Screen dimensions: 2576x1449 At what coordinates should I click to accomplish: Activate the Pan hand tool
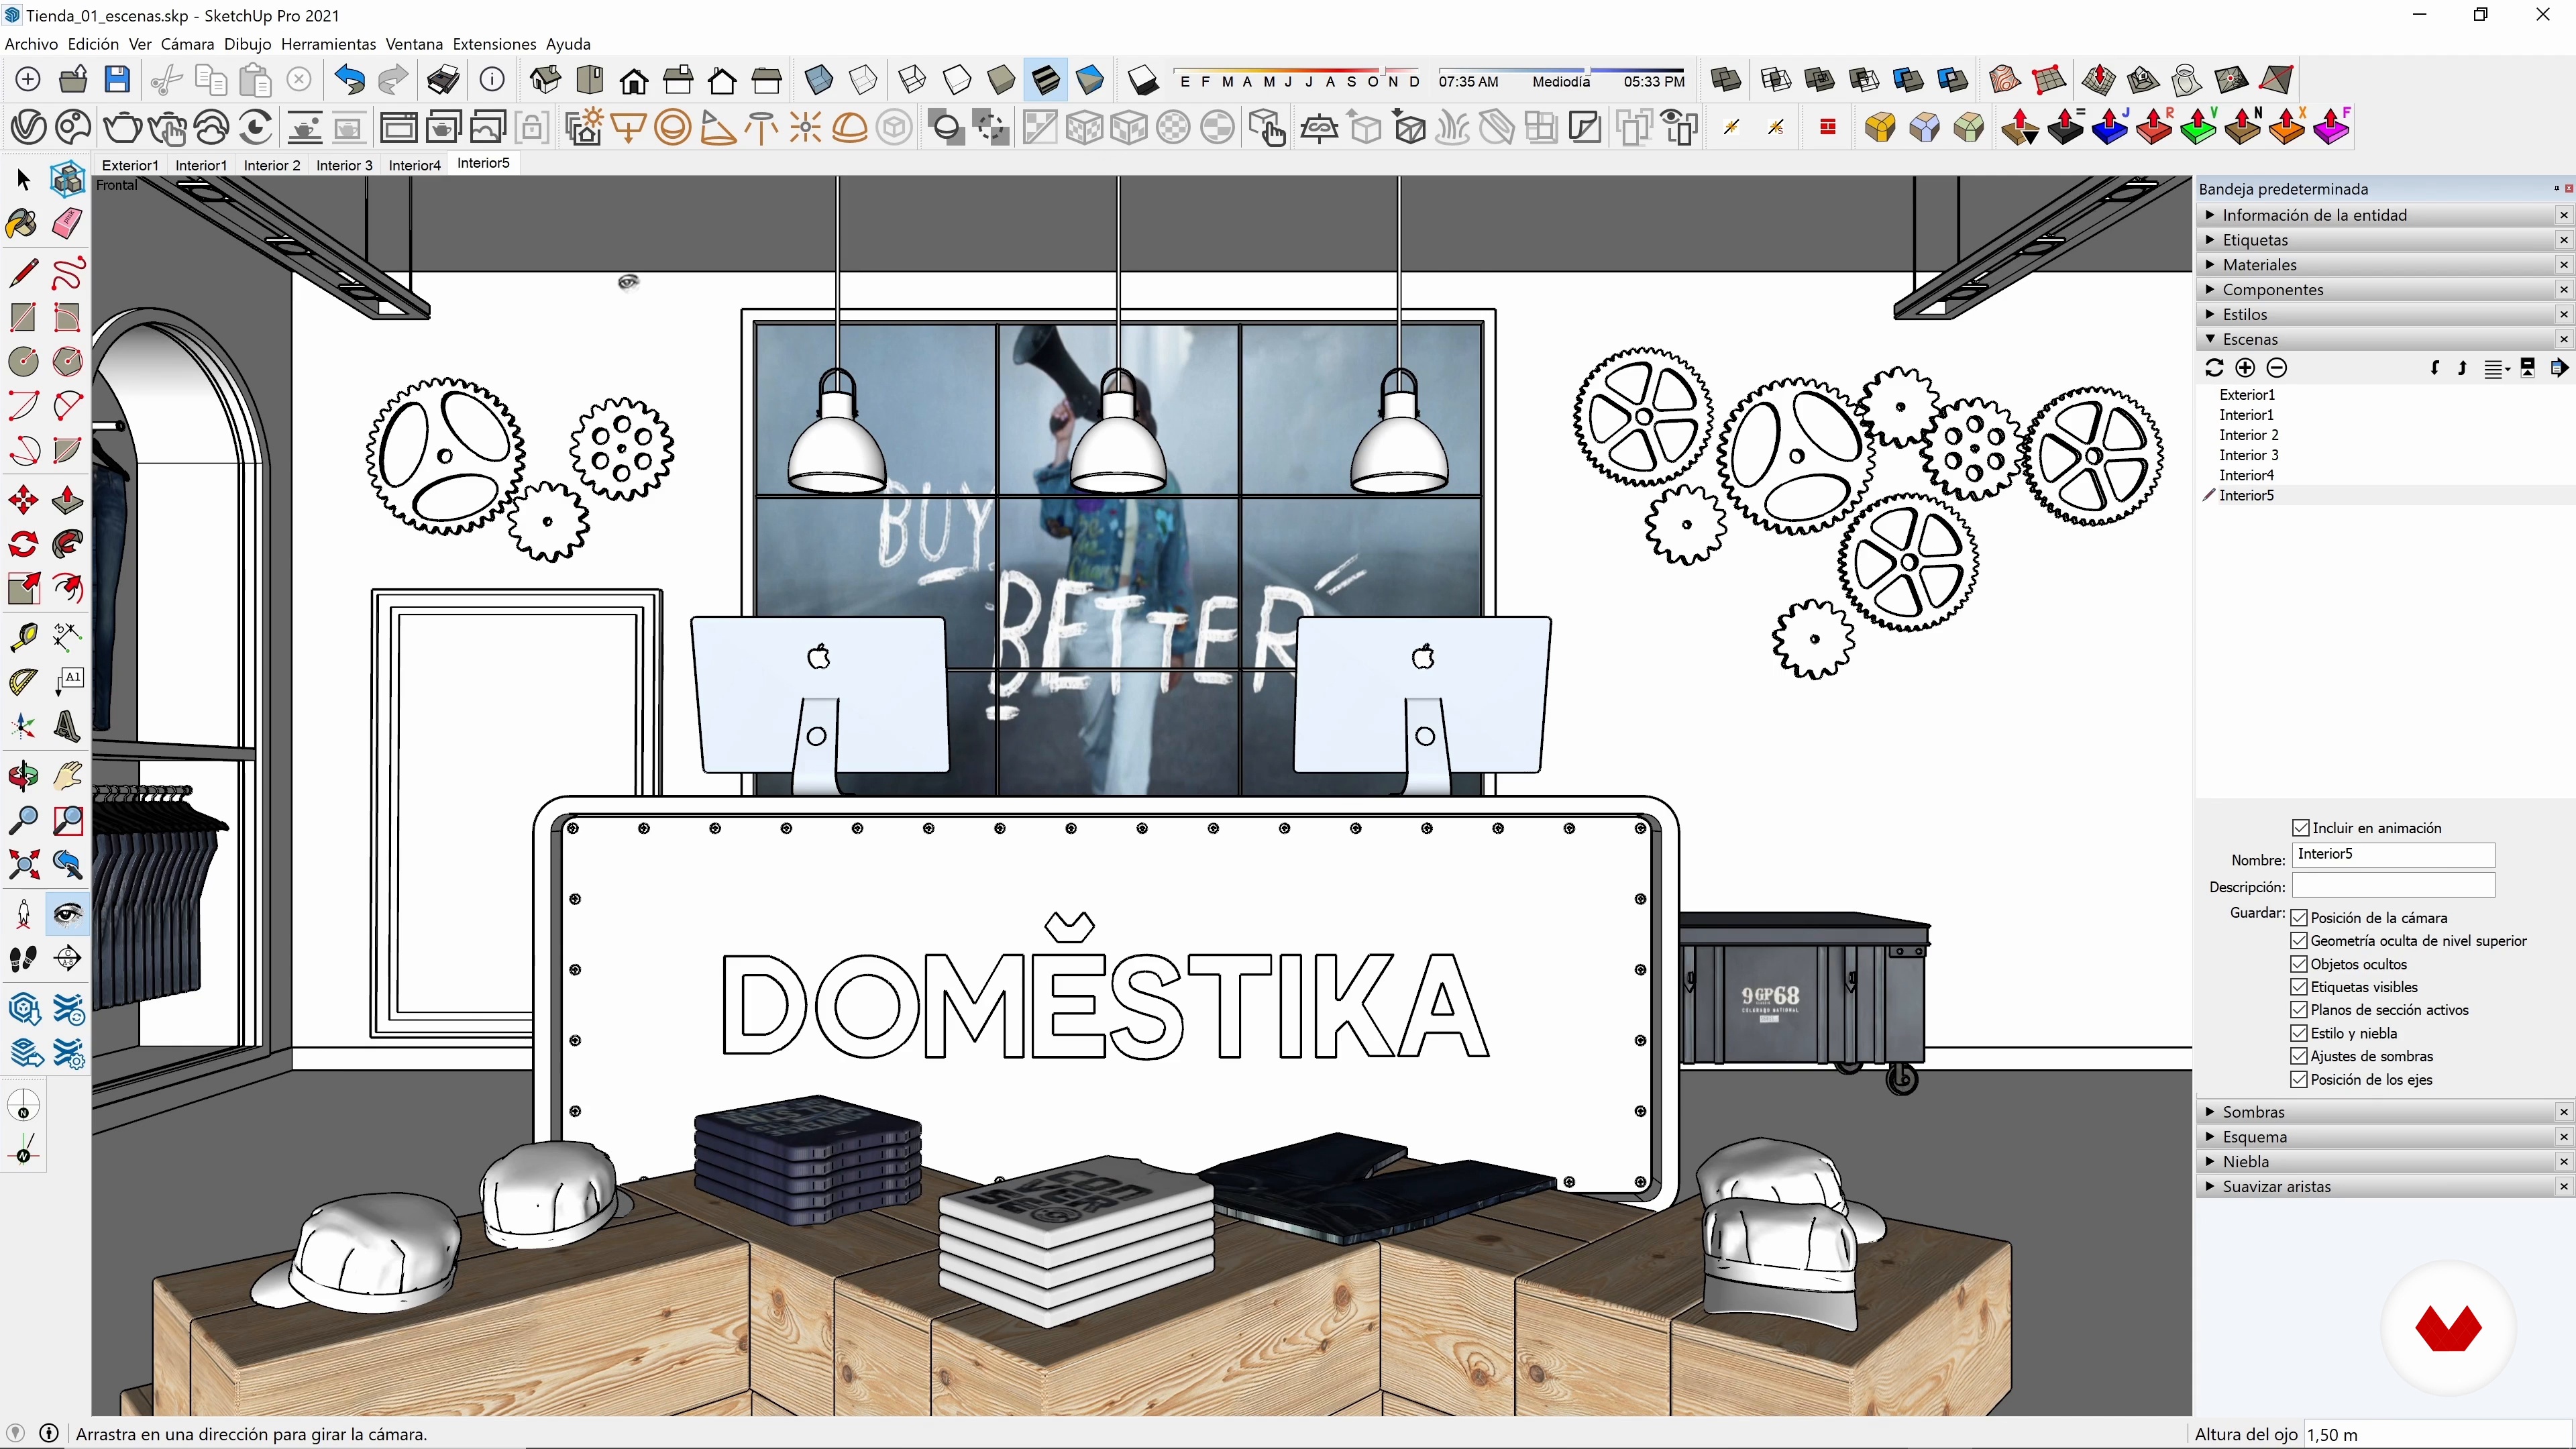tap(68, 776)
